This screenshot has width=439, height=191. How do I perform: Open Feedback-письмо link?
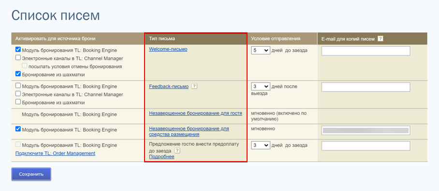click(x=169, y=86)
